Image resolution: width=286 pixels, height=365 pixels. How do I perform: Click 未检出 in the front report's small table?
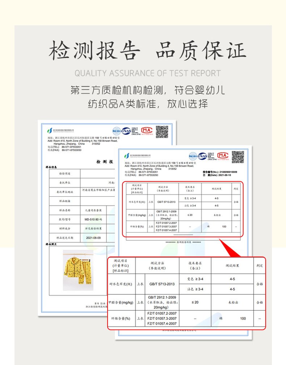(x=217, y=215)
